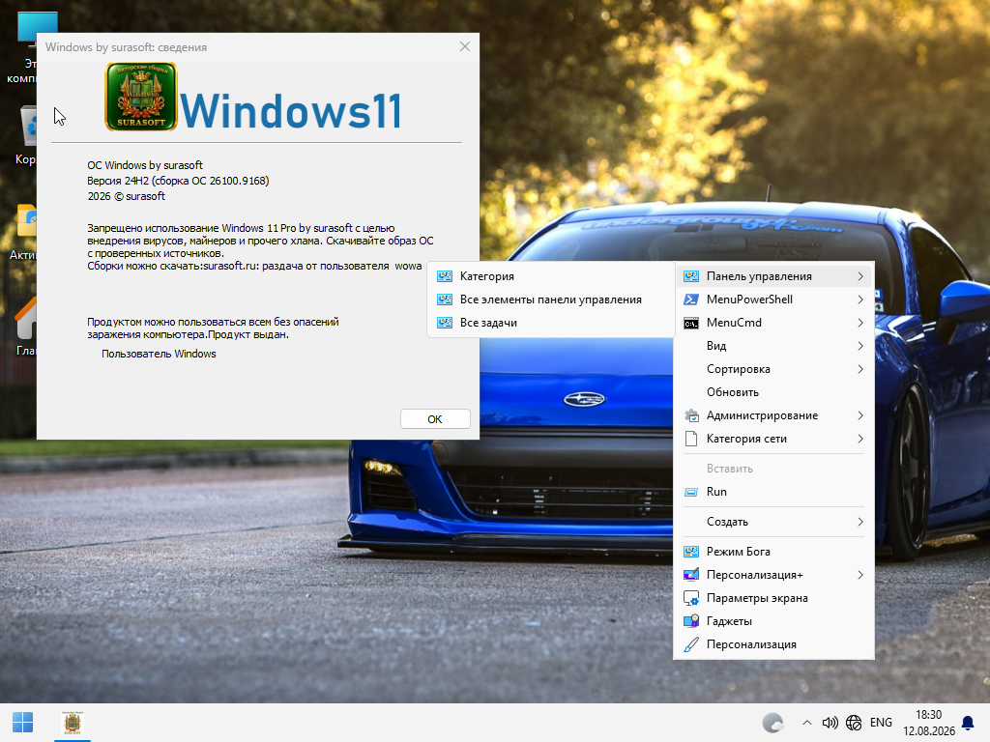This screenshot has width=990, height=742.
Task: Open the Windows Start button
Action: click(23, 723)
